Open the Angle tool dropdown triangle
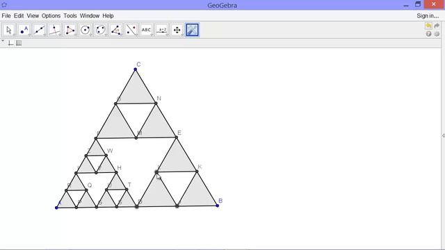The image size is (445, 250). [x=121, y=35]
